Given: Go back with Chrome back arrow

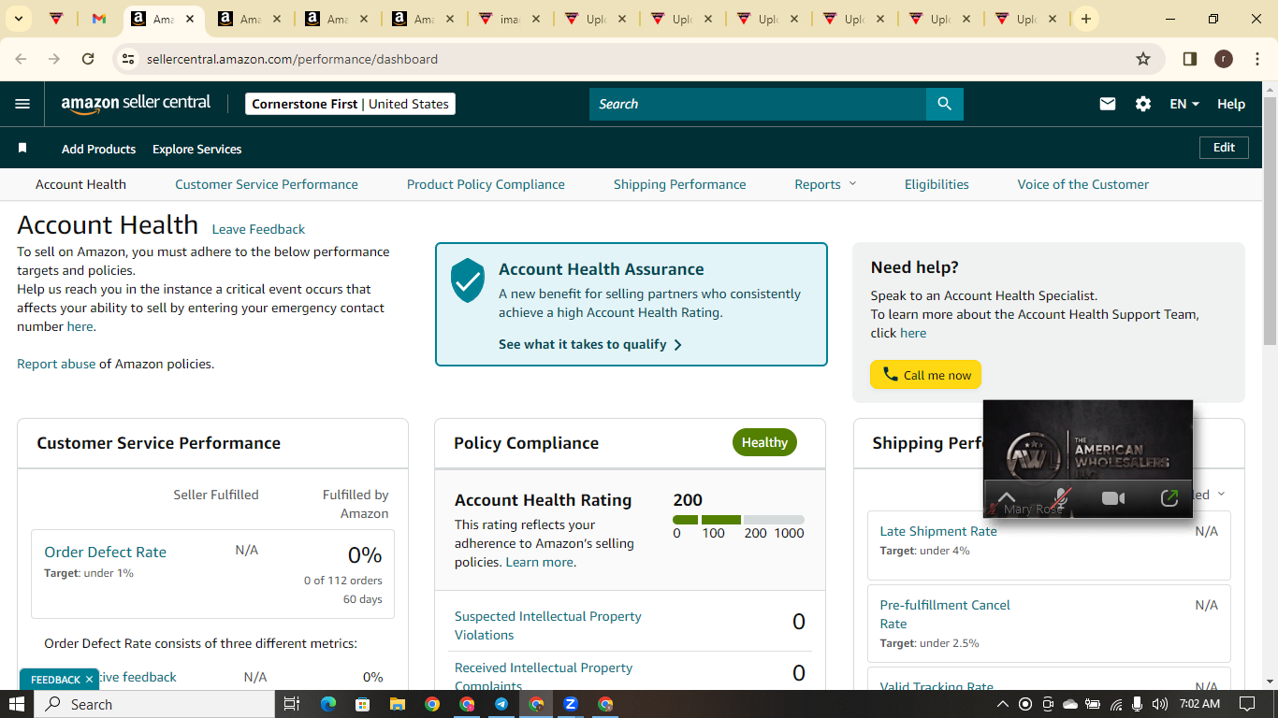Looking at the screenshot, I should tap(22, 59).
